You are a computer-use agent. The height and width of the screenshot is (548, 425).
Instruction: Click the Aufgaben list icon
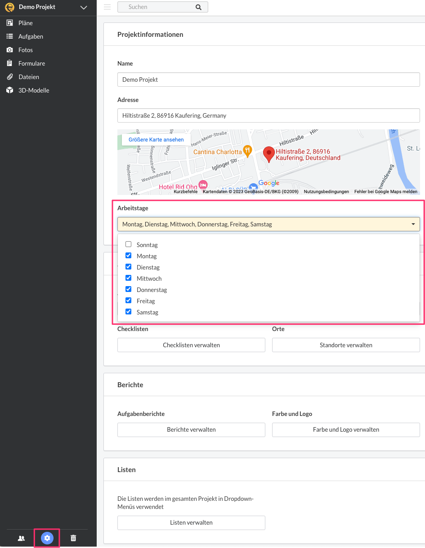click(x=9, y=36)
